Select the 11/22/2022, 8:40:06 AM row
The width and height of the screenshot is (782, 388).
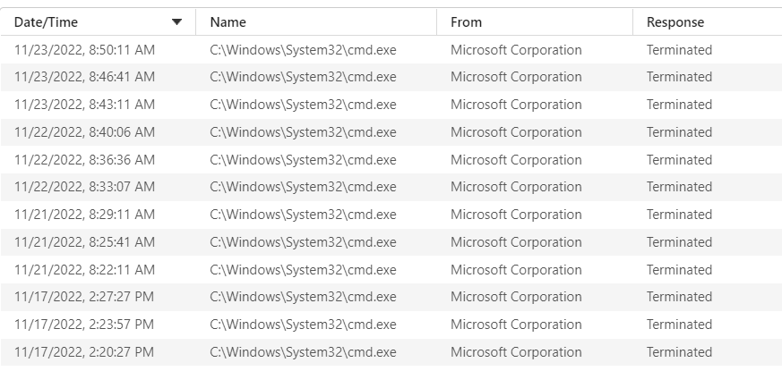click(x=391, y=132)
